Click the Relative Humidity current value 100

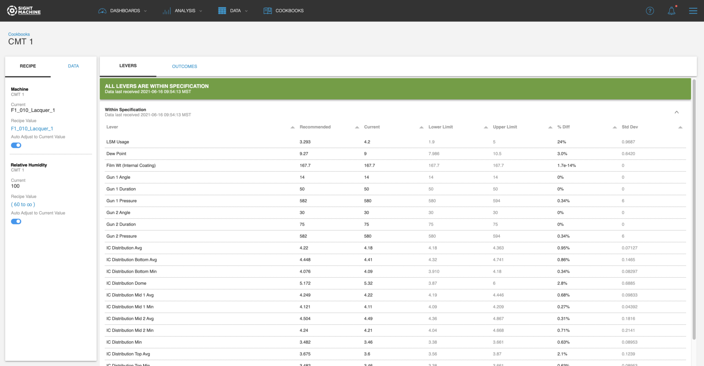coord(15,186)
